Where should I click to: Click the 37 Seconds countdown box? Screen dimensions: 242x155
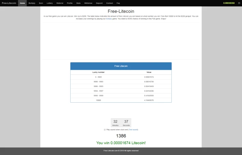tap(126, 123)
